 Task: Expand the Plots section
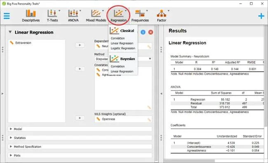coord(80,156)
